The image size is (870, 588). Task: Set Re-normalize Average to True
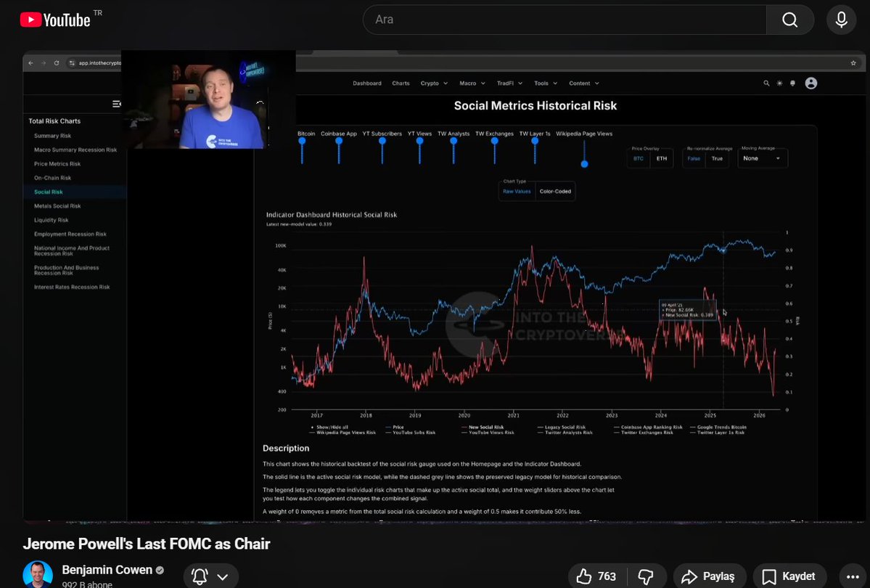(717, 159)
